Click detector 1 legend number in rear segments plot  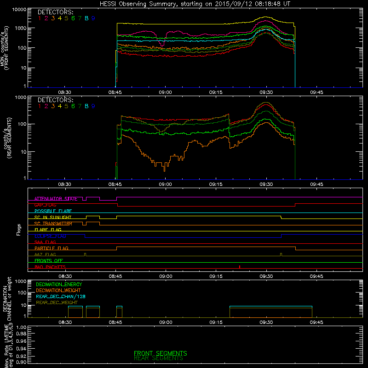pos(40,106)
